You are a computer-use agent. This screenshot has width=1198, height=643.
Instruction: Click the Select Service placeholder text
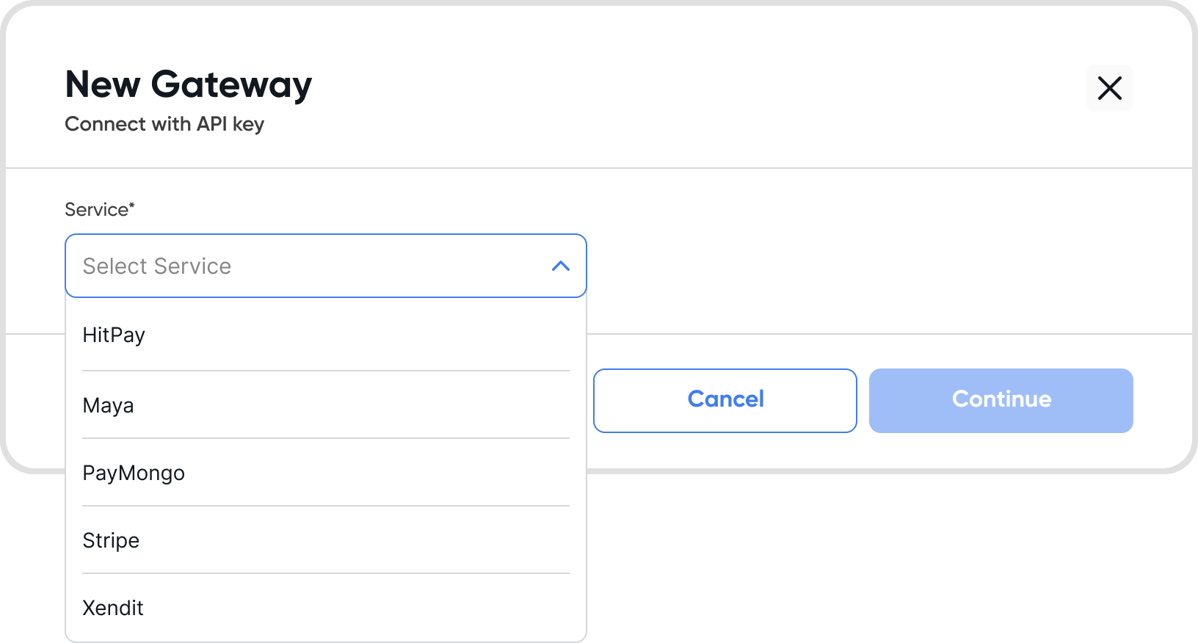pos(157,266)
